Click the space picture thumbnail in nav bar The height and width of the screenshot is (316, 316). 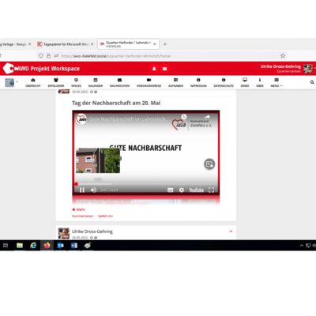(9, 82)
